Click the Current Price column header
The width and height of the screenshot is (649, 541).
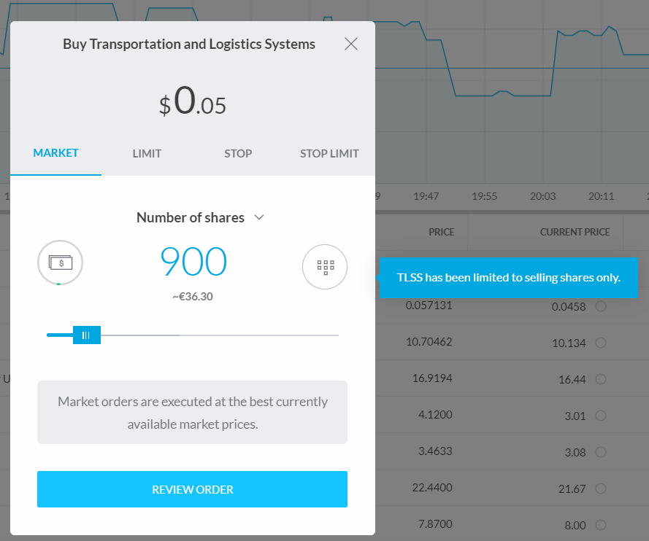tap(575, 232)
